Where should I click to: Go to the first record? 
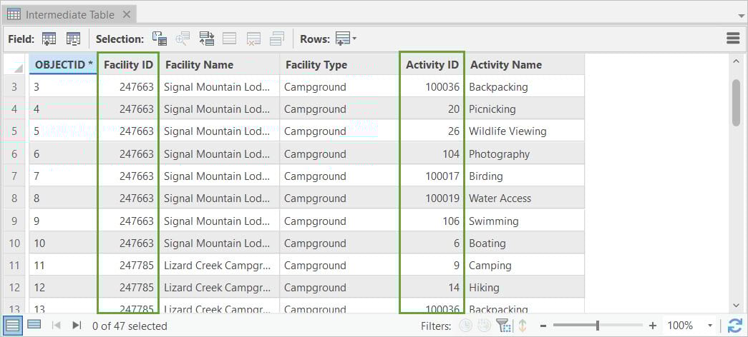coord(56,325)
